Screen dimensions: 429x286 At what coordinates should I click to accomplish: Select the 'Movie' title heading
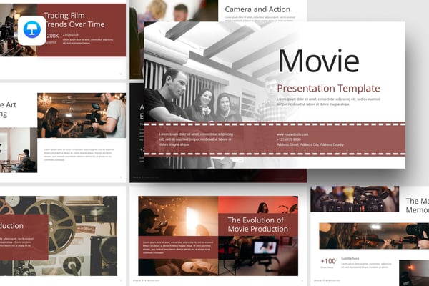click(x=319, y=61)
